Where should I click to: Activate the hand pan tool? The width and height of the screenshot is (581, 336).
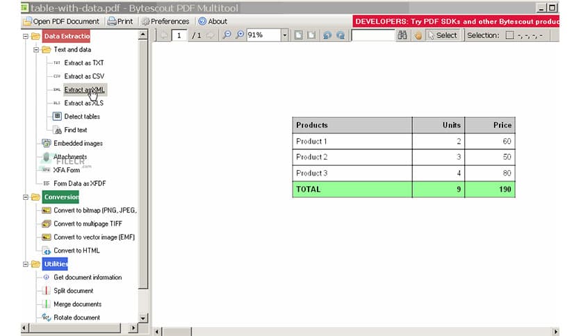coord(418,35)
